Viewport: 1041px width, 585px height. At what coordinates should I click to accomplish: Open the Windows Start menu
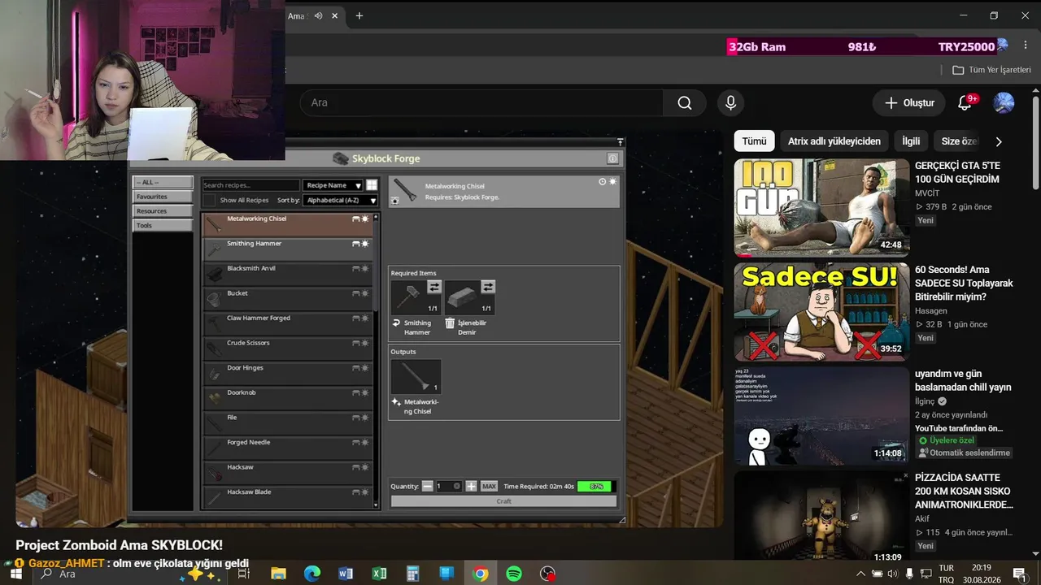click(15, 574)
